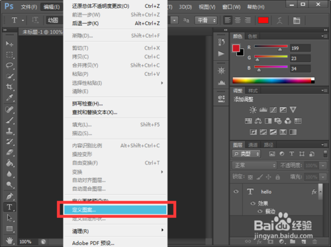Select the Quick Selection tool
Viewport: 331px width, 247px height.
tap(9, 76)
